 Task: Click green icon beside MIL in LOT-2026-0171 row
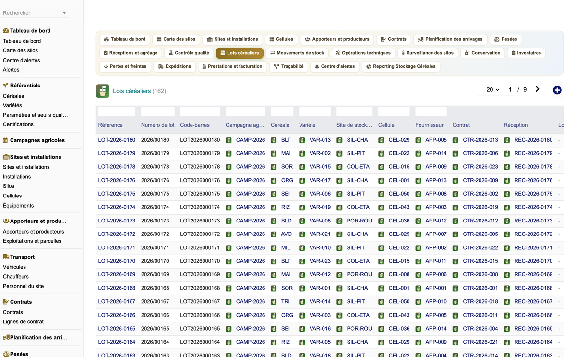pyautogui.click(x=274, y=248)
